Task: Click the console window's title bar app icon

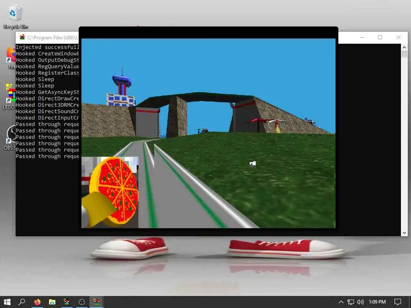Action: pyautogui.click(x=22, y=37)
